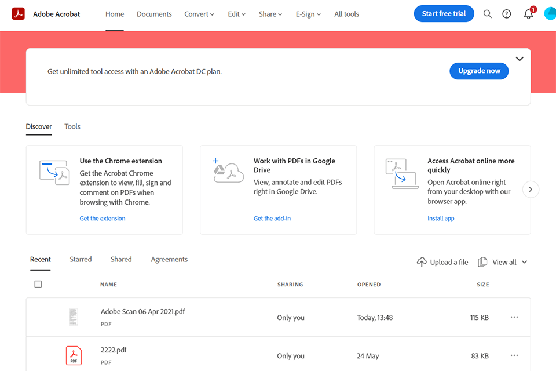Click the Chrome extension card illustration

pyautogui.click(x=54, y=173)
